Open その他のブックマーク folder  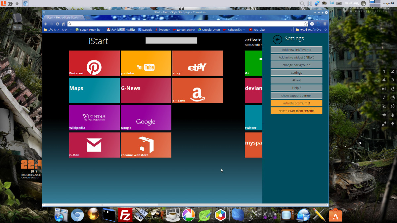[311, 30]
